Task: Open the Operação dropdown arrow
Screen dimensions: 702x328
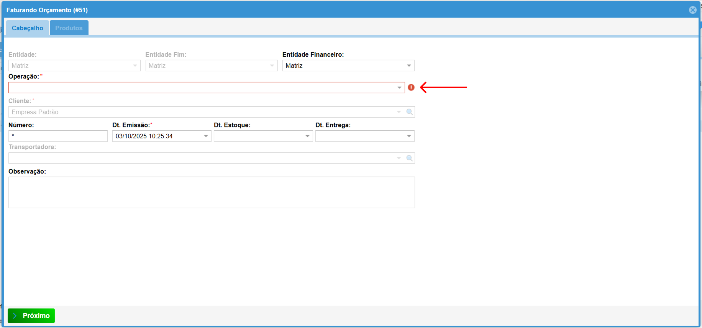Action: click(x=399, y=88)
